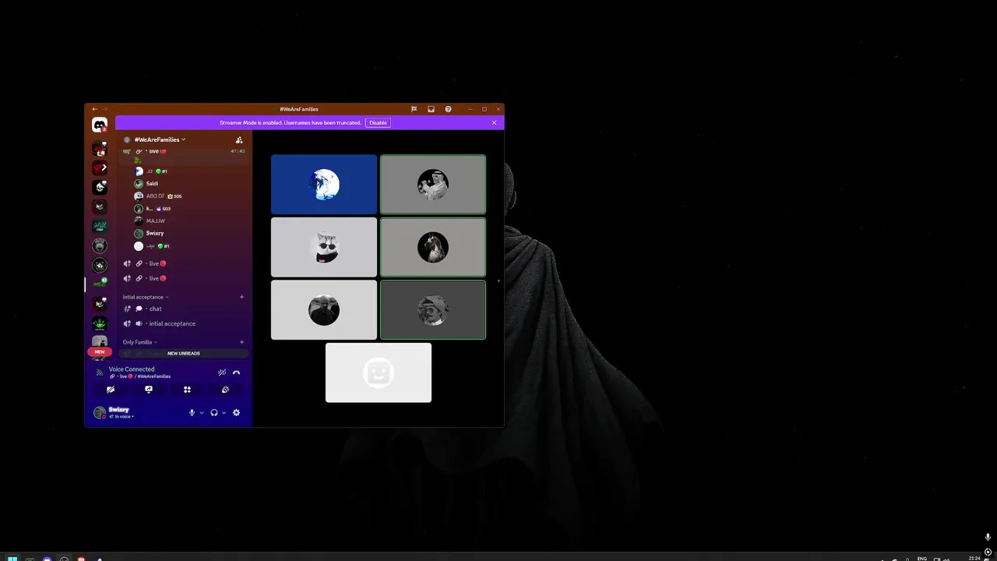Focus the dark gray bearded-man avatar tile
997x561 pixels.
(x=432, y=309)
